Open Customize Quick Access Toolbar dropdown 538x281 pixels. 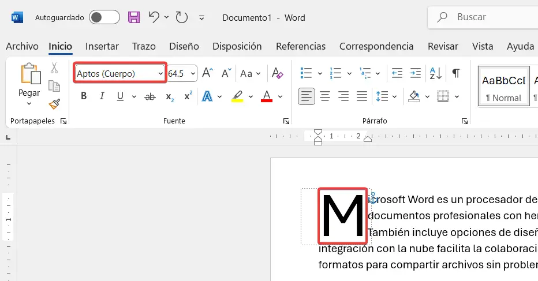[x=202, y=17]
